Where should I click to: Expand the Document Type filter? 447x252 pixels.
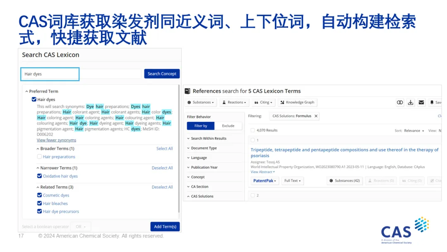click(202, 148)
